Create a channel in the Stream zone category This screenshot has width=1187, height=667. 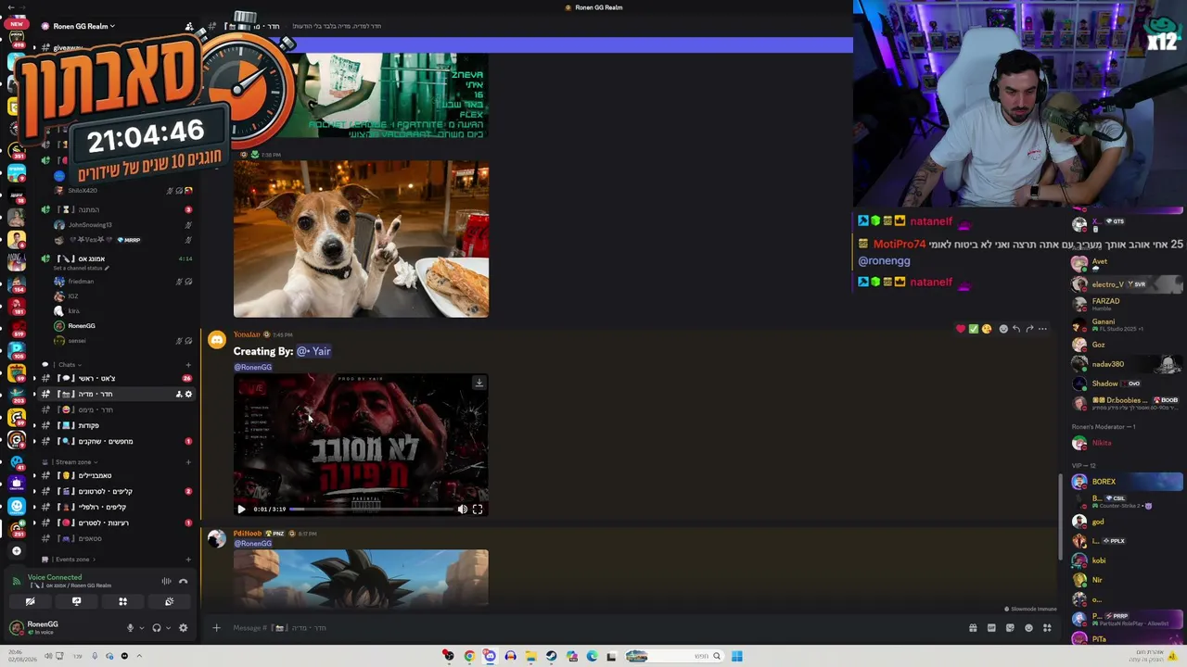click(188, 462)
